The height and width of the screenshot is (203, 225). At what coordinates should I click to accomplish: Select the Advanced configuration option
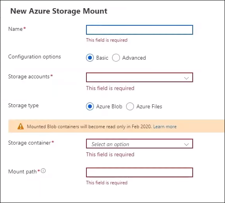pyautogui.click(x=116, y=58)
